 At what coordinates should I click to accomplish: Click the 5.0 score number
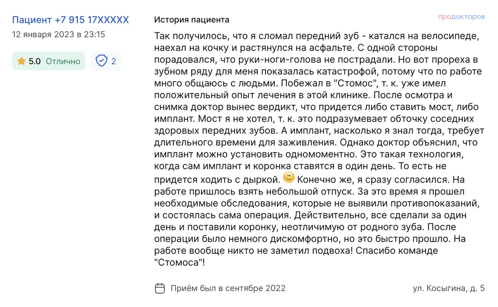35,61
